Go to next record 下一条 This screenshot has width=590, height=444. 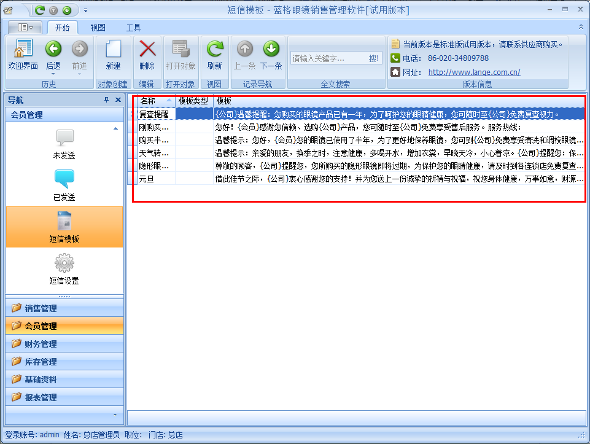pos(271,55)
